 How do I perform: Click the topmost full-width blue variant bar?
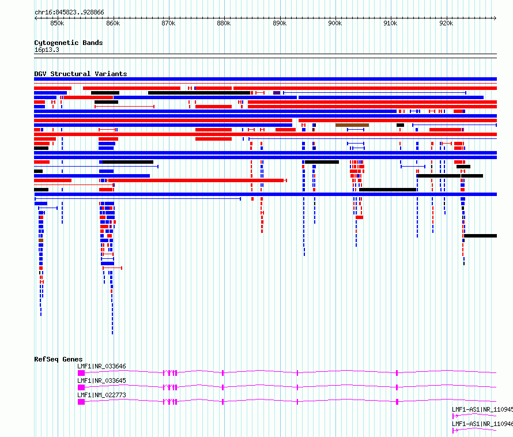tap(265, 79)
